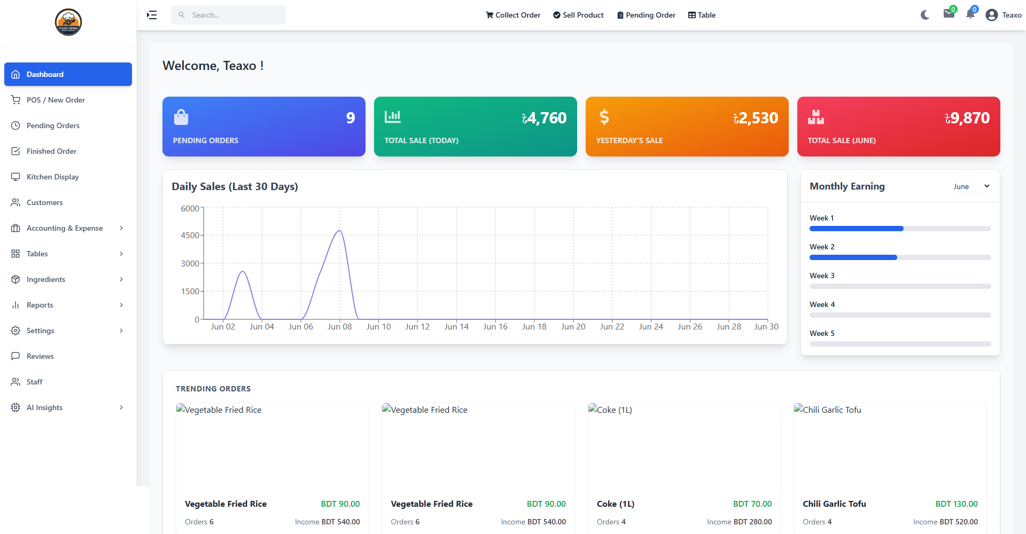Expand the AI Insights submenu
Image resolution: width=1026 pixels, height=534 pixels.
pos(68,407)
